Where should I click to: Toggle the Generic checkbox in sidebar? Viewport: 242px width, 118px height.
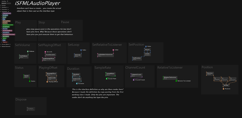tap(1, 5)
